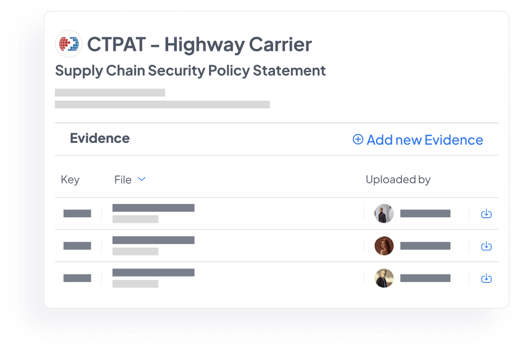Click the CTPAT - Highway Carrier title

pos(198,44)
